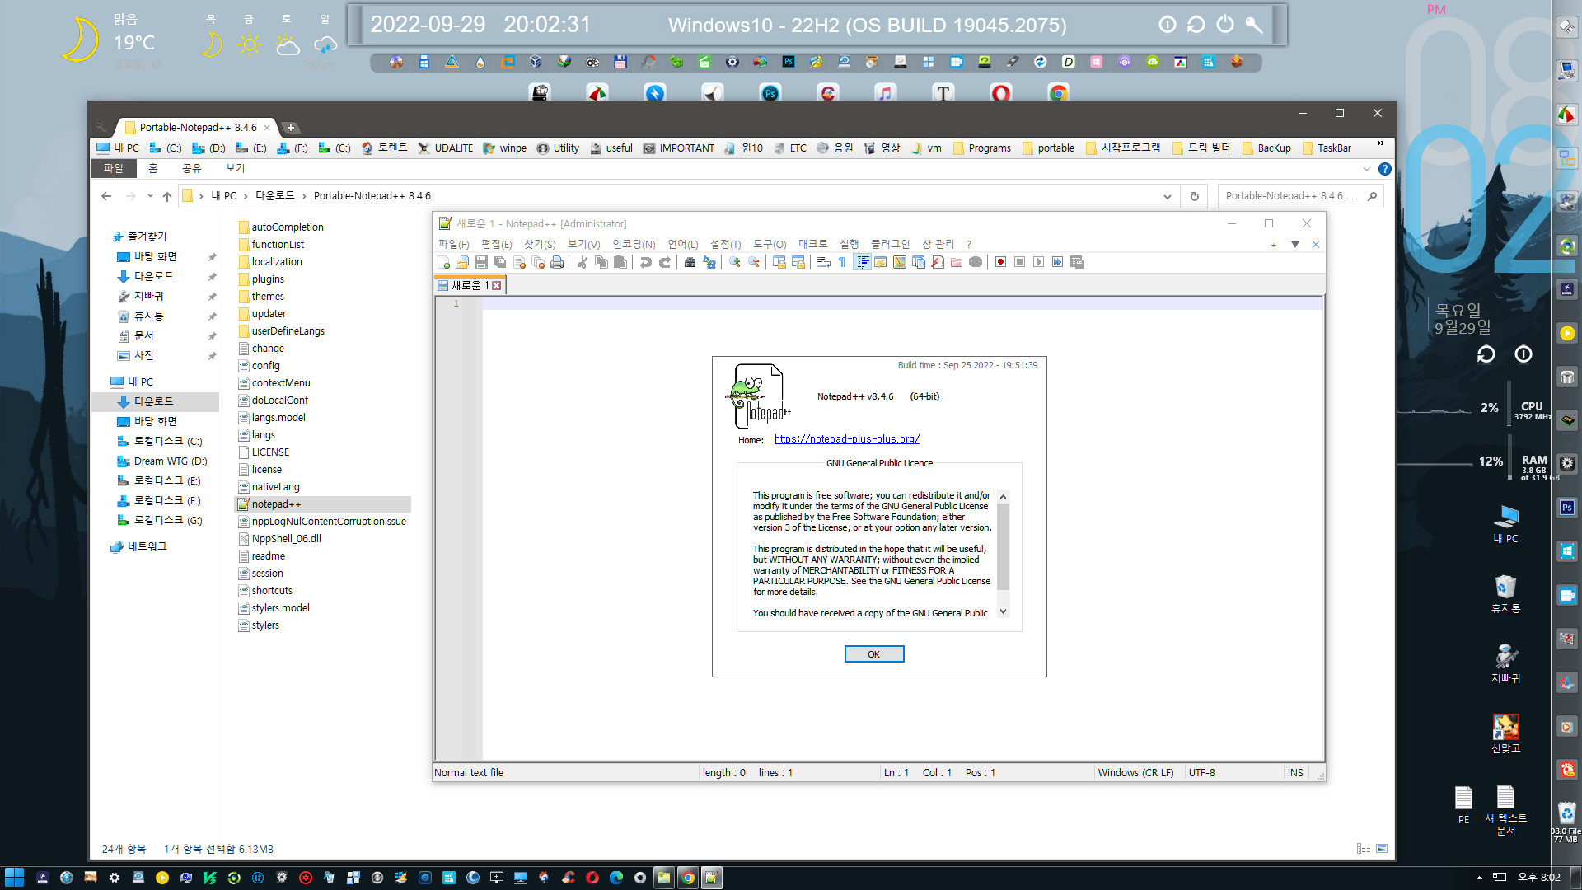Screen dimensions: 1582x890
Task: Click the Undo arrow in Notepad++ toolbar
Action: [646, 262]
